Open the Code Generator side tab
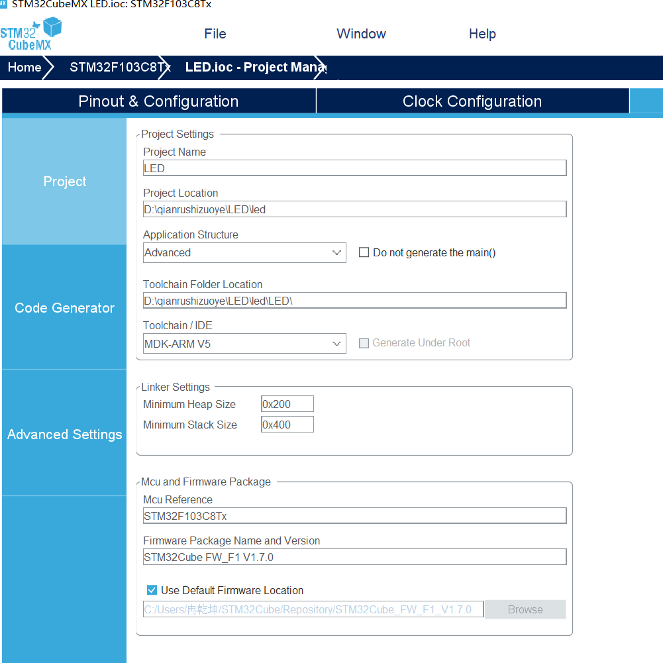 pyautogui.click(x=64, y=307)
